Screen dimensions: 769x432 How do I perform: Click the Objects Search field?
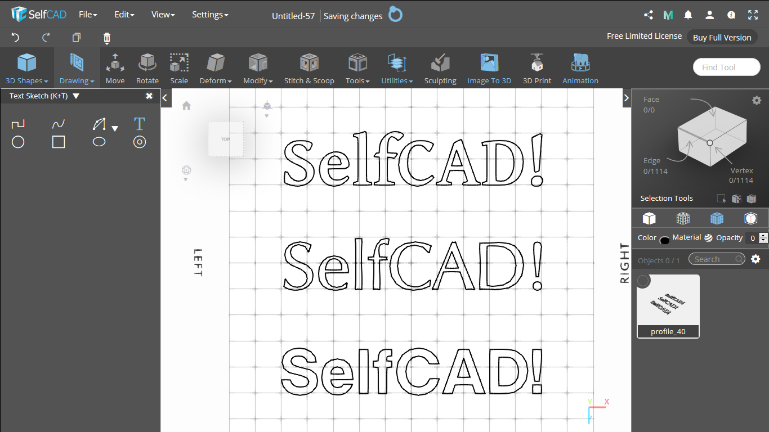716,259
